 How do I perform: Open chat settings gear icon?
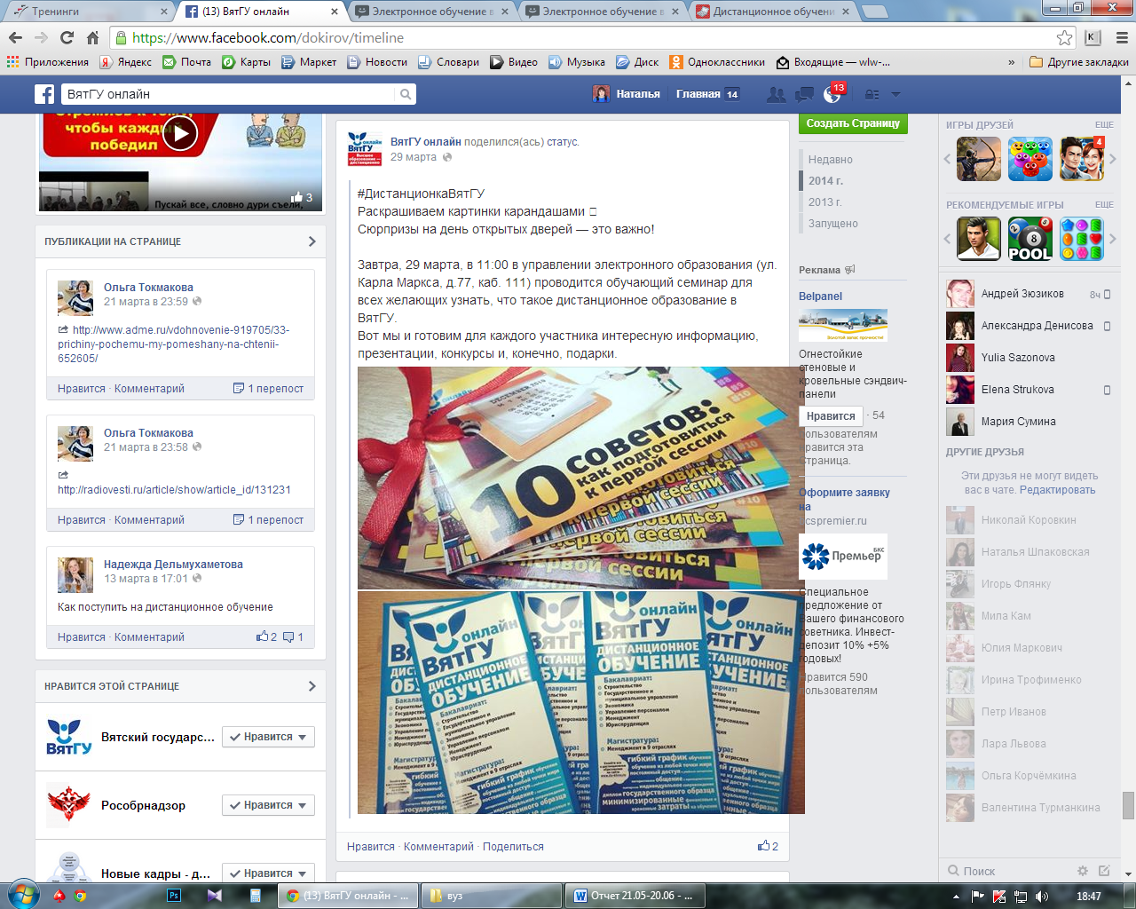(1082, 871)
